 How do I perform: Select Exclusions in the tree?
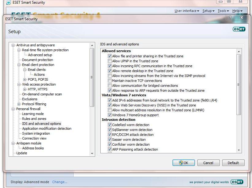pyautogui.click(x=30, y=99)
